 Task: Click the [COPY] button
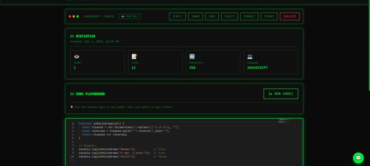[177, 17]
